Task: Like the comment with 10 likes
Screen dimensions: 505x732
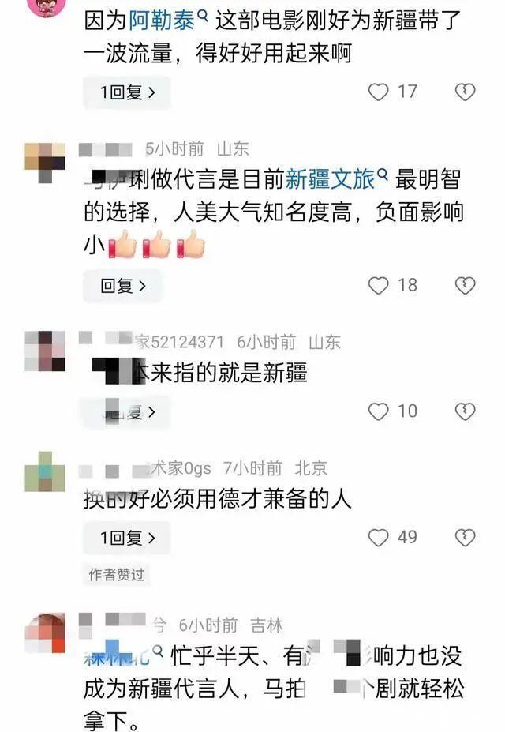Action: [x=378, y=411]
